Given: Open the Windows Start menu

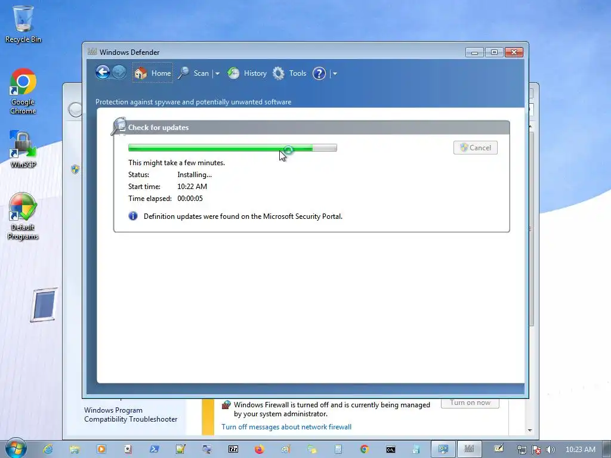Looking at the screenshot, I should click(x=16, y=448).
